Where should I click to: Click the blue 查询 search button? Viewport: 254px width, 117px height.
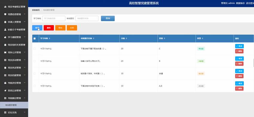pos(108,18)
